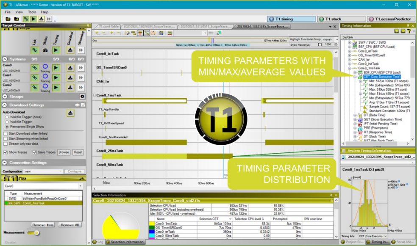Click the open folder icon in the toolbar

[17, 19]
